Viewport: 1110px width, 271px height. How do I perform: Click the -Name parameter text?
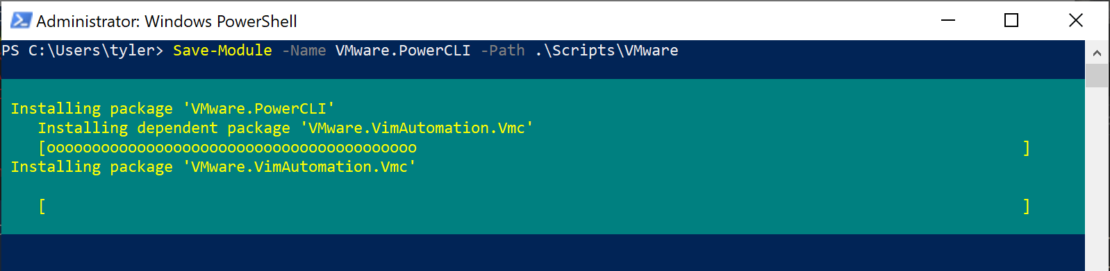pos(304,50)
